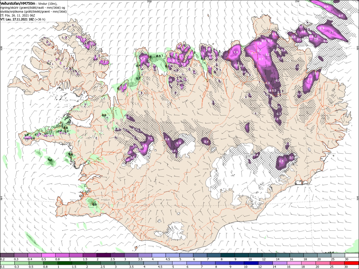
Task: Click the '15W' longitude label
Action: click(297, 1)
